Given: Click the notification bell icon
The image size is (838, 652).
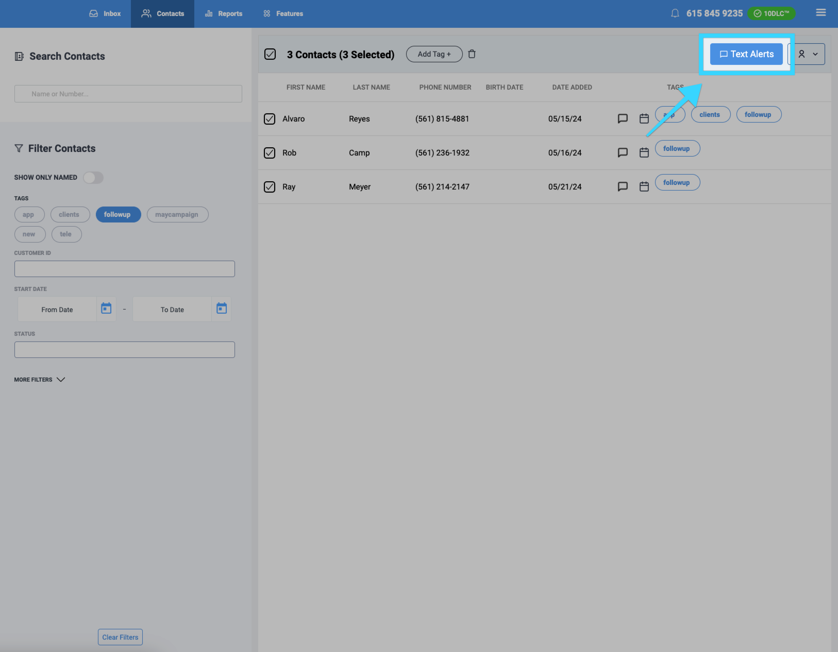Looking at the screenshot, I should pos(675,13).
